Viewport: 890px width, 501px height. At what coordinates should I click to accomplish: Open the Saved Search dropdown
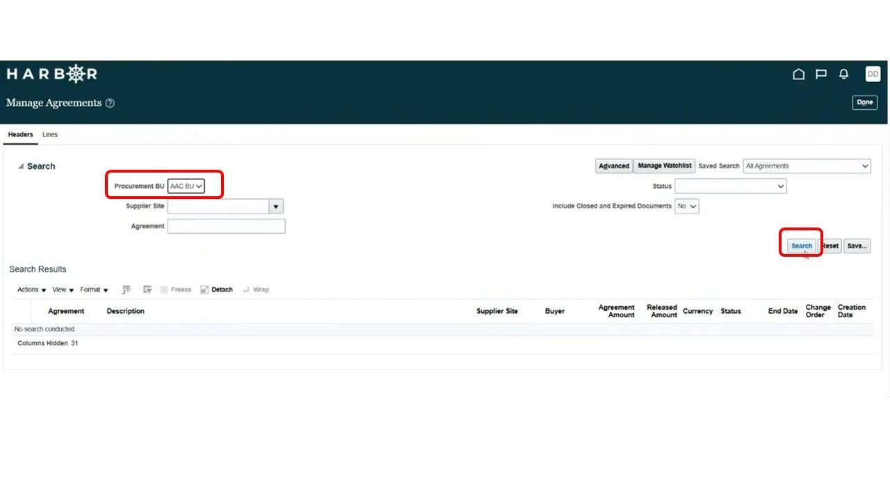click(807, 166)
